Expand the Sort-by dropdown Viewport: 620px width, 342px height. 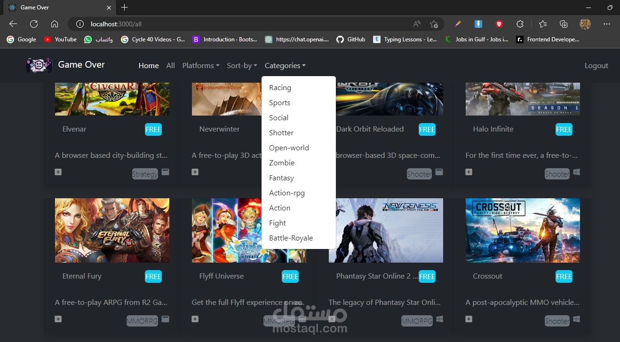point(242,66)
